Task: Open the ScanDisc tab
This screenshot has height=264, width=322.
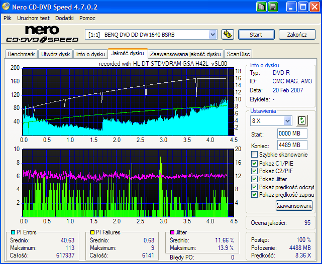Action: [238, 54]
